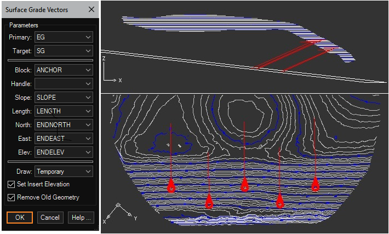This screenshot has height=234, width=389.
Task: Uncheck Remove Old Geometry checkbox
Action: pyautogui.click(x=11, y=197)
